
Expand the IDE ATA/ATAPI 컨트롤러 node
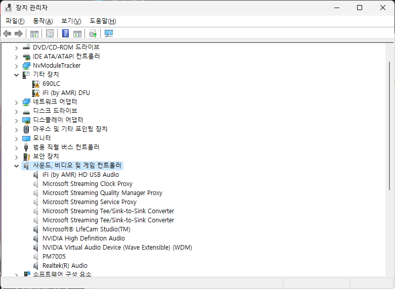pos(16,57)
